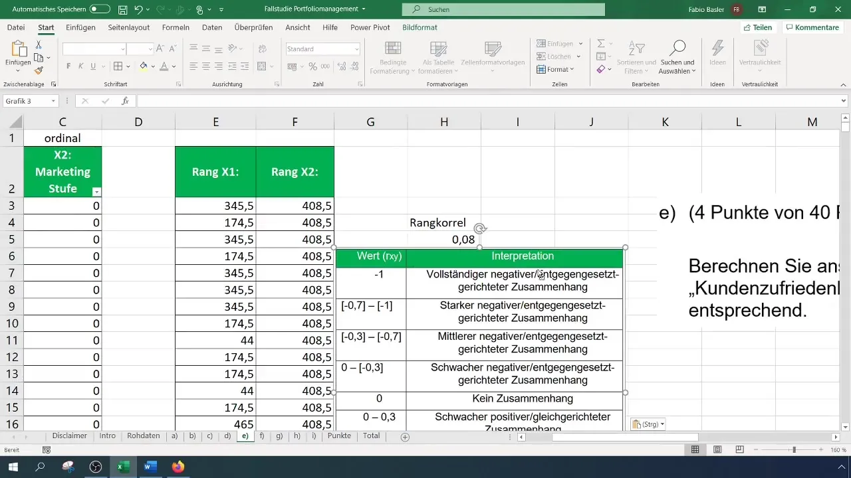This screenshot has width=851, height=478.
Task: Click the Bedingte Formatierung button
Action: click(393, 58)
